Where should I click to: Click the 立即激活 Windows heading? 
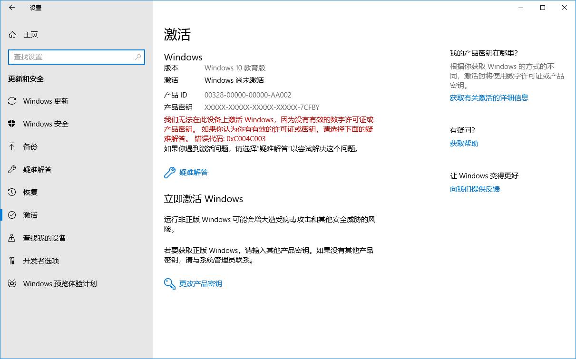point(204,199)
